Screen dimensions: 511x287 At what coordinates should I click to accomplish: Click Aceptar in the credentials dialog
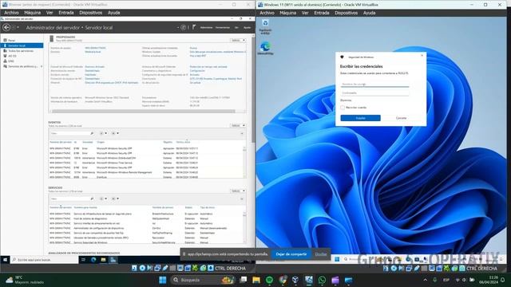point(360,118)
